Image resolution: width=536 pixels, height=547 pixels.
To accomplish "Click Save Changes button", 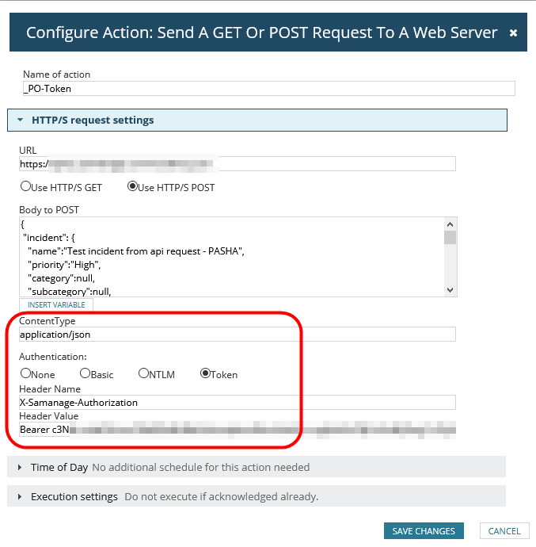I will 424,531.
